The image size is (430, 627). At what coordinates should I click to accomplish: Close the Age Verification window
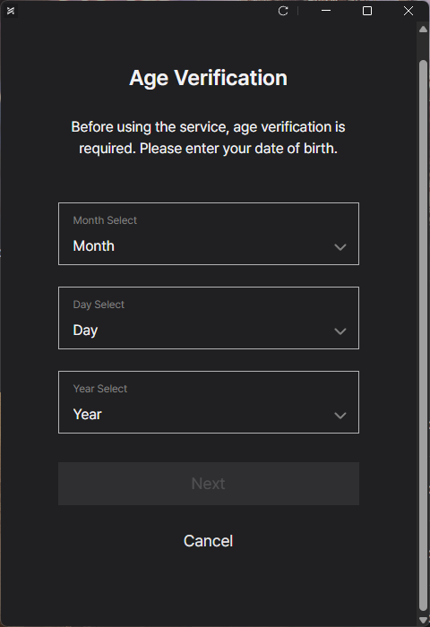coord(408,11)
